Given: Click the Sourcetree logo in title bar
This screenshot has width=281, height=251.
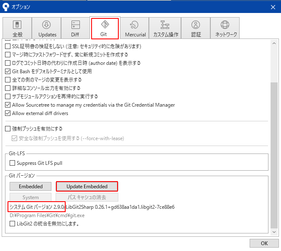Looking at the screenshot, I should tap(6, 7).
